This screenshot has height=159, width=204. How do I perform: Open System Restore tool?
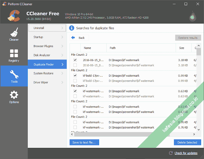[47, 73]
